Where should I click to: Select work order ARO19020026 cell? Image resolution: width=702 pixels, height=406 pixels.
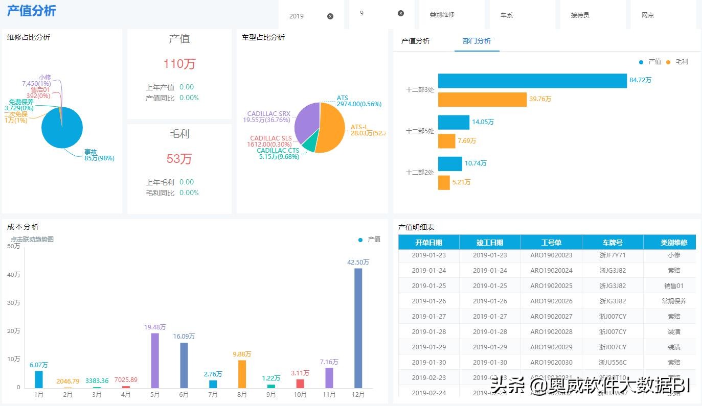[x=551, y=301]
